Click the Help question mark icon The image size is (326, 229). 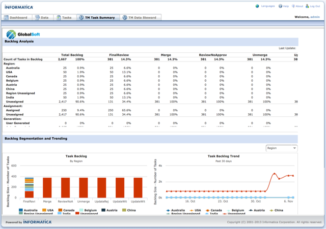280,6
